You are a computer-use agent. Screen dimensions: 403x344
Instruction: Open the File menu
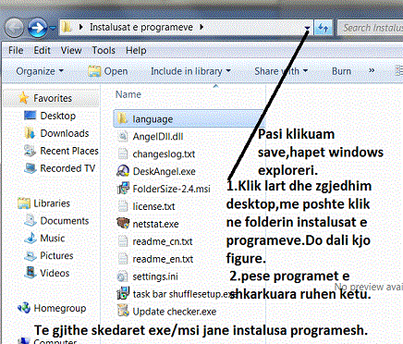pos(16,50)
